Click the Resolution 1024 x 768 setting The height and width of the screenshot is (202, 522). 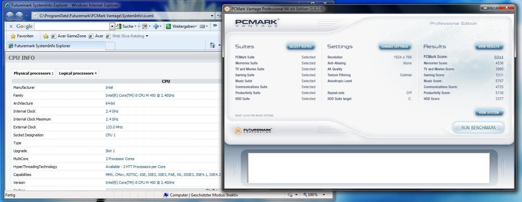tap(370, 57)
